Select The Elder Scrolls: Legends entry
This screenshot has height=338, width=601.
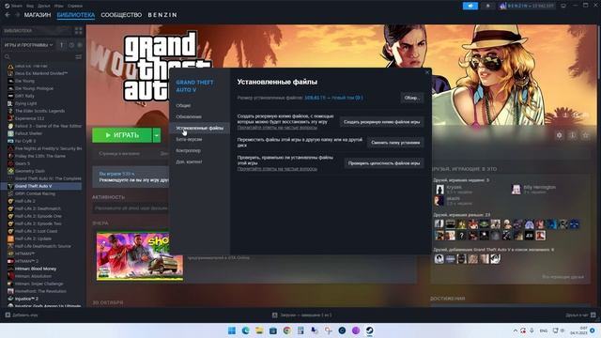click(39, 111)
